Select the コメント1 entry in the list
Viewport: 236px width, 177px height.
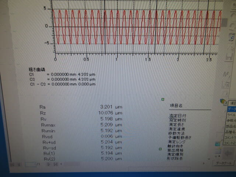click(230, 138)
